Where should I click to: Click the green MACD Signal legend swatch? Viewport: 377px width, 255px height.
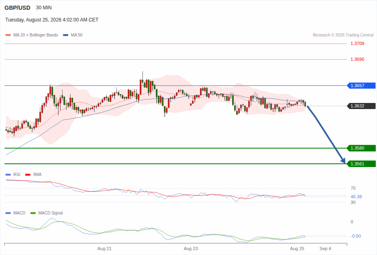[33, 213]
